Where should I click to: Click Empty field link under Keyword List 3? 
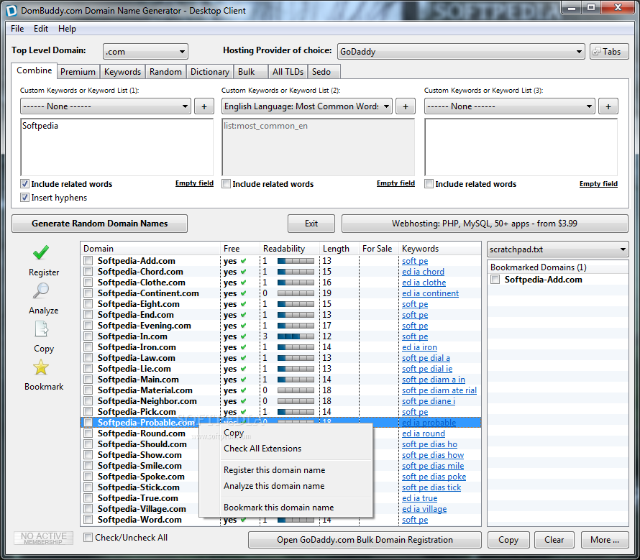598,184
